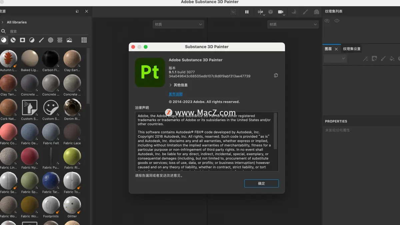The height and width of the screenshot is (225, 400).
Task: Click the pause rendering icon in the toolbar
Action: click(x=247, y=12)
